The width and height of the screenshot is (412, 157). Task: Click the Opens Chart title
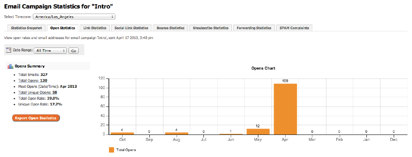click(263, 68)
